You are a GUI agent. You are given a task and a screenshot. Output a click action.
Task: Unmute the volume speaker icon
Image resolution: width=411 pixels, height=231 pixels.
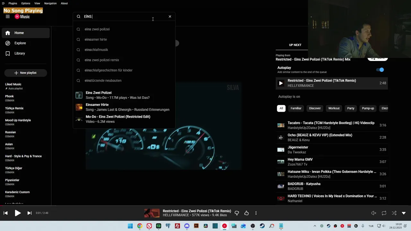(374, 213)
